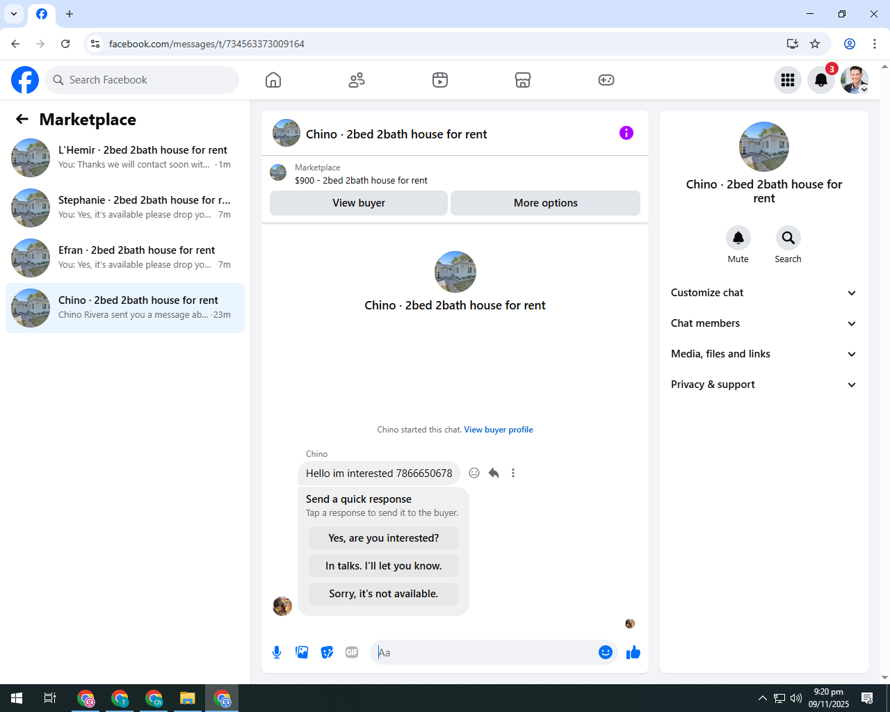Open a new browser tab
Image resolution: width=890 pixels, height=712 pixels.
(70, 14)
